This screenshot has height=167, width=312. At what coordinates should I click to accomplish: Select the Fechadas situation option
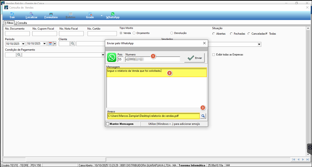pos(231,34)
